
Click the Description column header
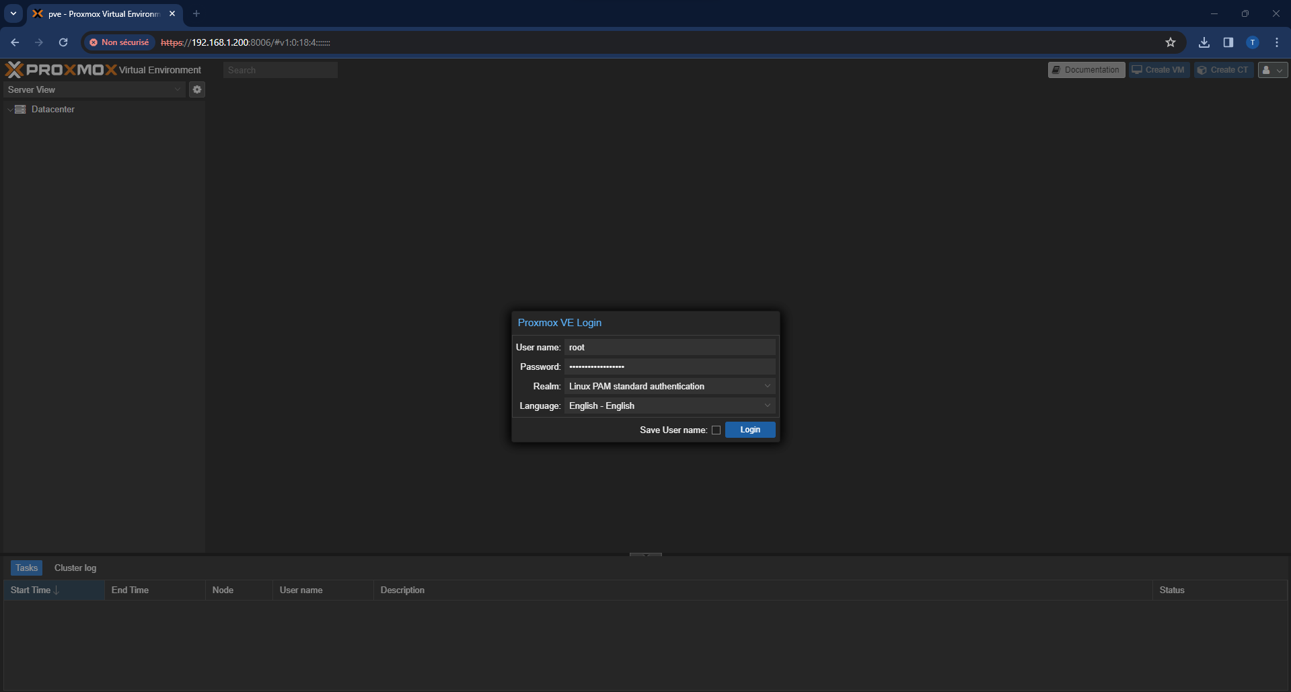click(763, 590)
